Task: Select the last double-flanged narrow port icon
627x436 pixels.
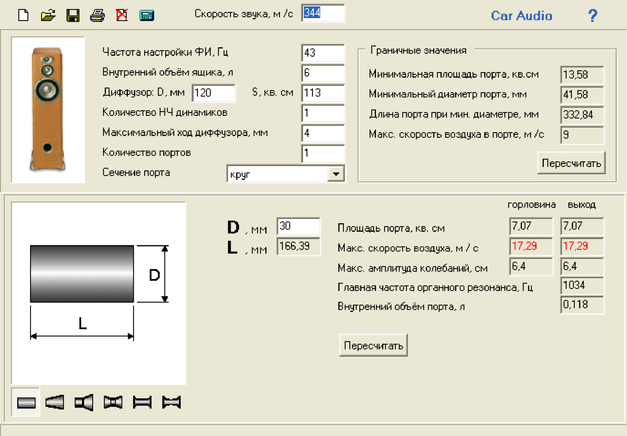Action: point(171,402)
